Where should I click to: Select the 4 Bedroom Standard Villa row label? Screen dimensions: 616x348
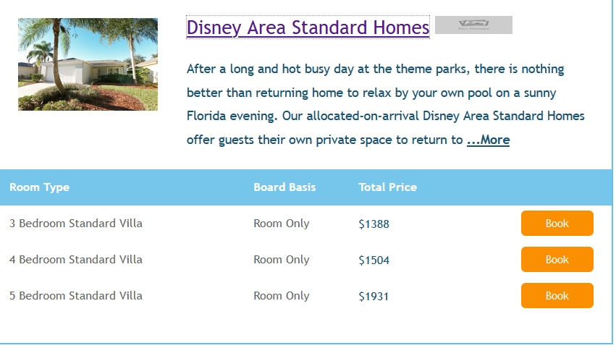click(76, 260)
